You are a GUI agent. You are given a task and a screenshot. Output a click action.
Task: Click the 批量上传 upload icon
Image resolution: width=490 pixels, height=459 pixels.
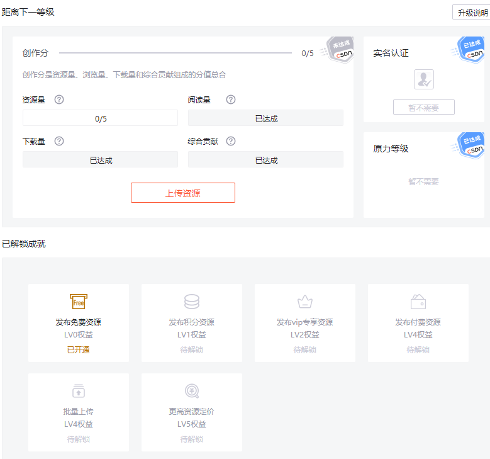click(x=79, y=391)
